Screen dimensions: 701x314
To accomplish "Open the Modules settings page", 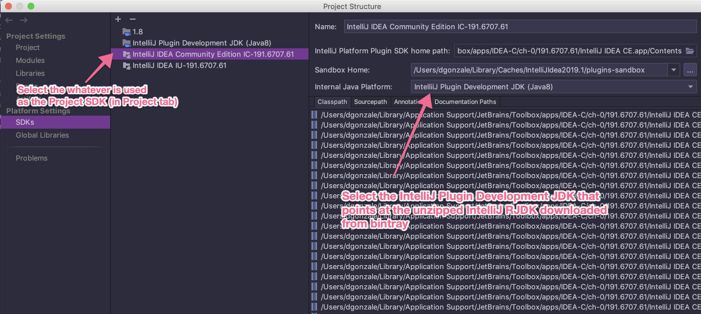I will click(30, 61).
